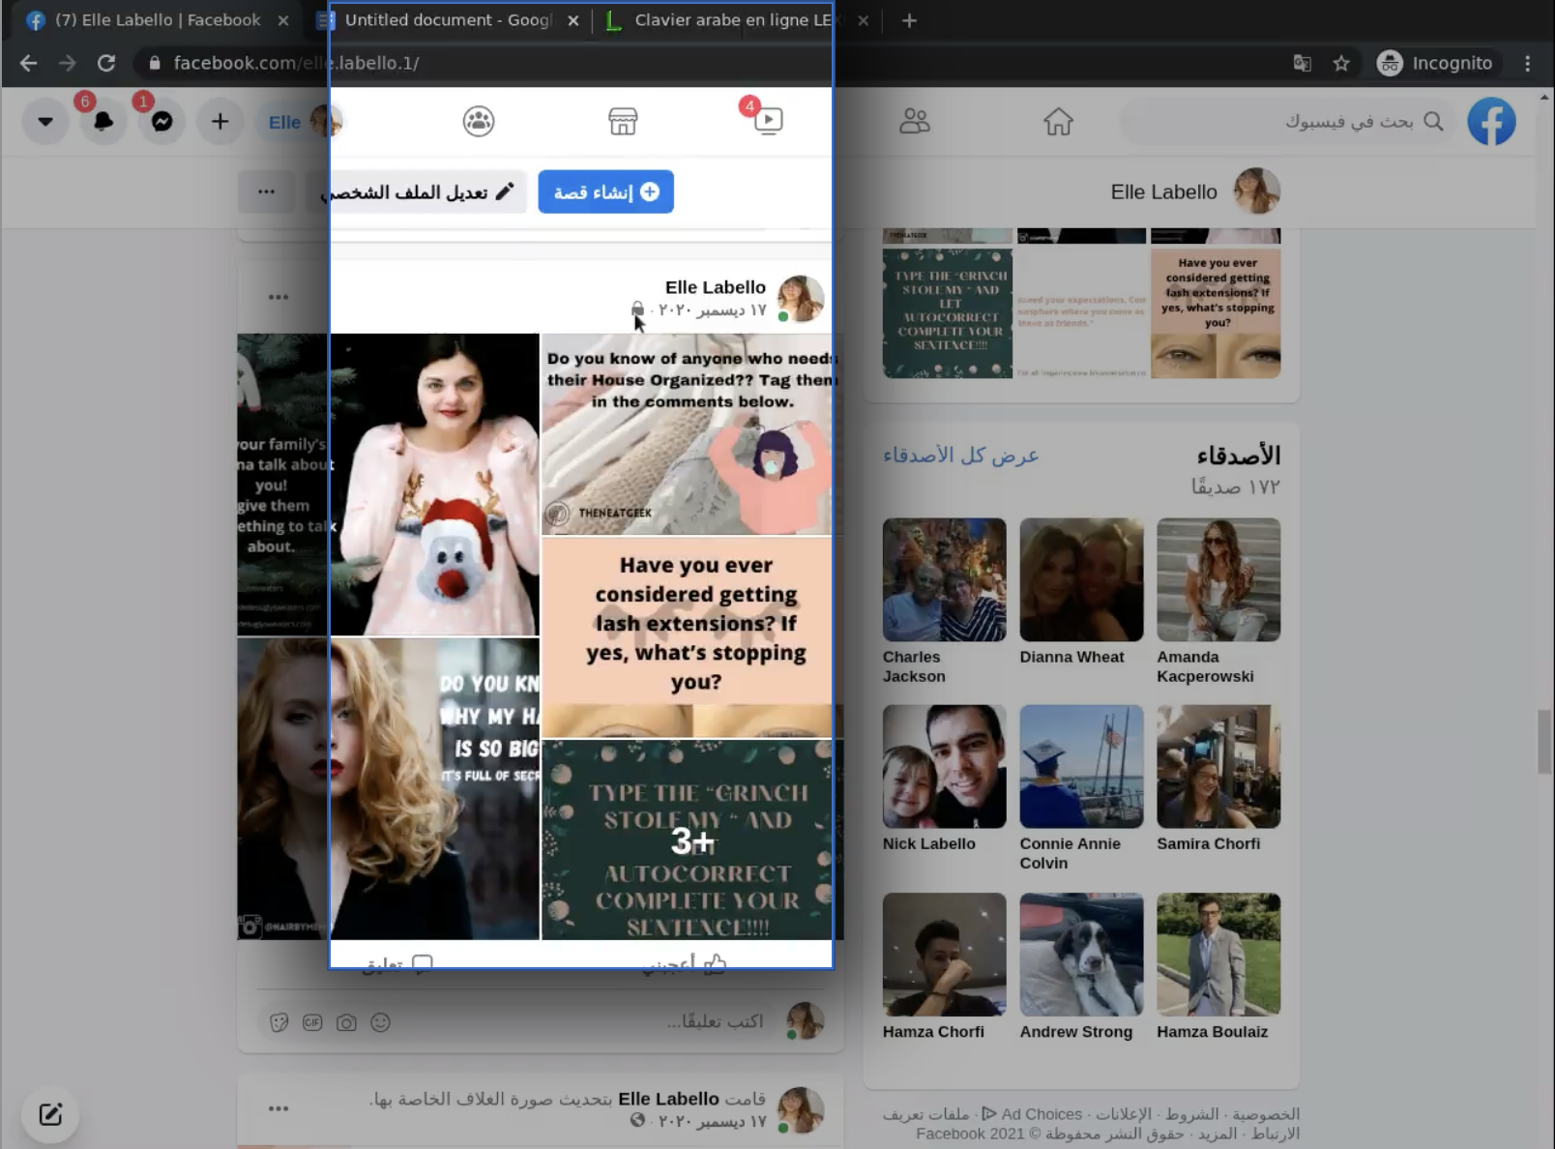Open Dianna Wheat's profile name

[x=1071, y=657]
